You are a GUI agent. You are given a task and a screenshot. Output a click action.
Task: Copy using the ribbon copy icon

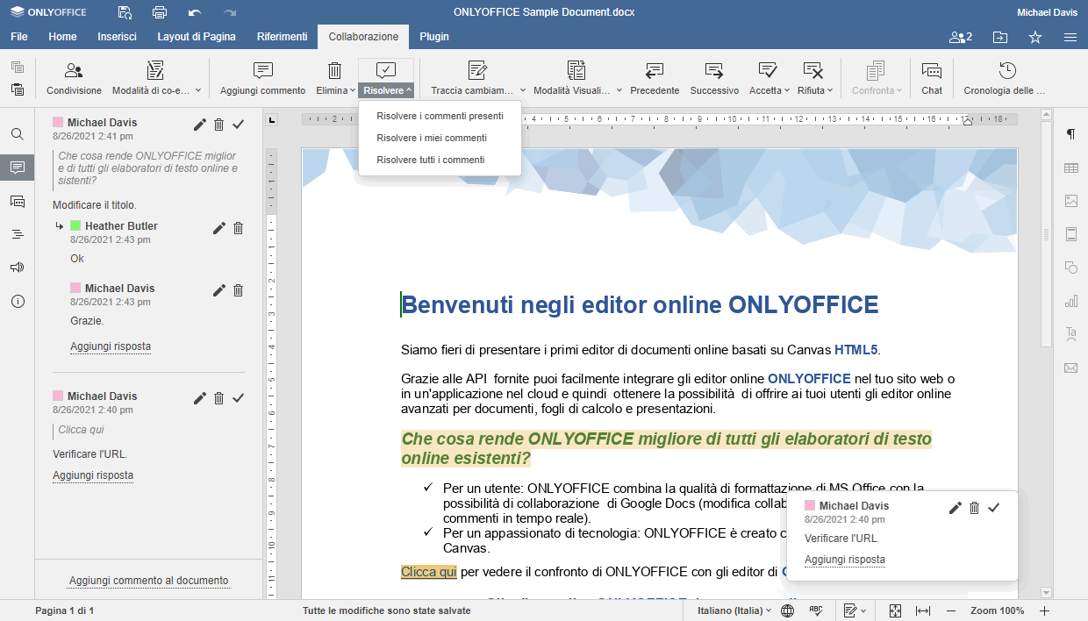click(x=18, y=68)
